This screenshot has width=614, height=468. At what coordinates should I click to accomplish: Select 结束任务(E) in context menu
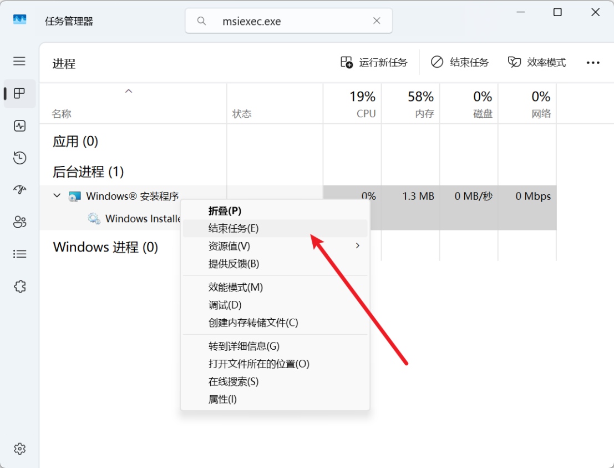tap(275, 229)
